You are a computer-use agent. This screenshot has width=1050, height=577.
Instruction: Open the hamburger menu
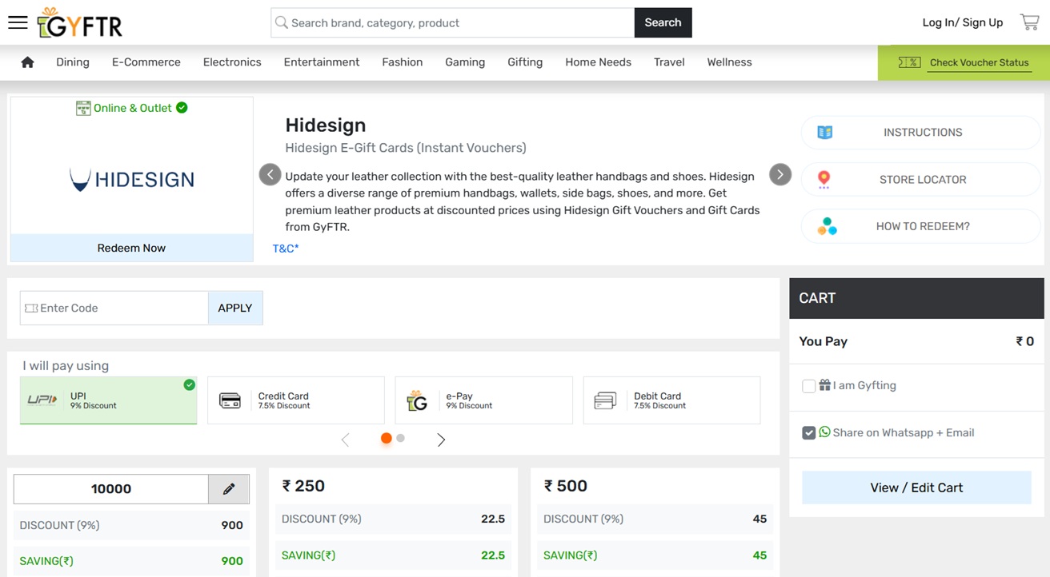[18, 22]
